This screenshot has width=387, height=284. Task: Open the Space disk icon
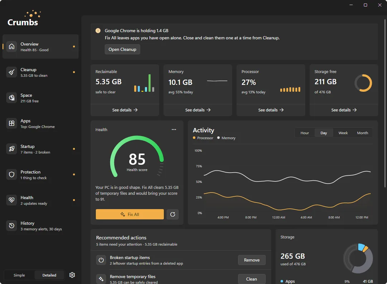tap(11, 98)
